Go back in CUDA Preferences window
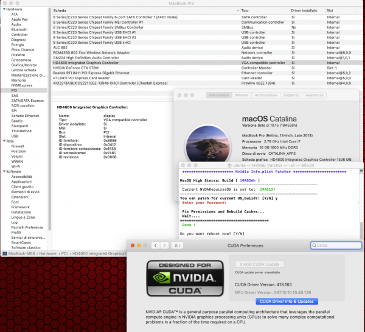365x332 pixels. pyautogui.click(x=156, y=245)
